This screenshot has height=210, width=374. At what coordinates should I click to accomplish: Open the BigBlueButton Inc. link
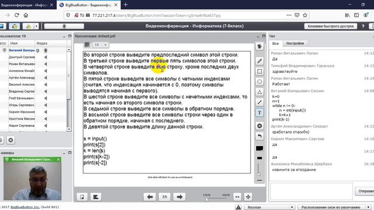click(25, 207)
